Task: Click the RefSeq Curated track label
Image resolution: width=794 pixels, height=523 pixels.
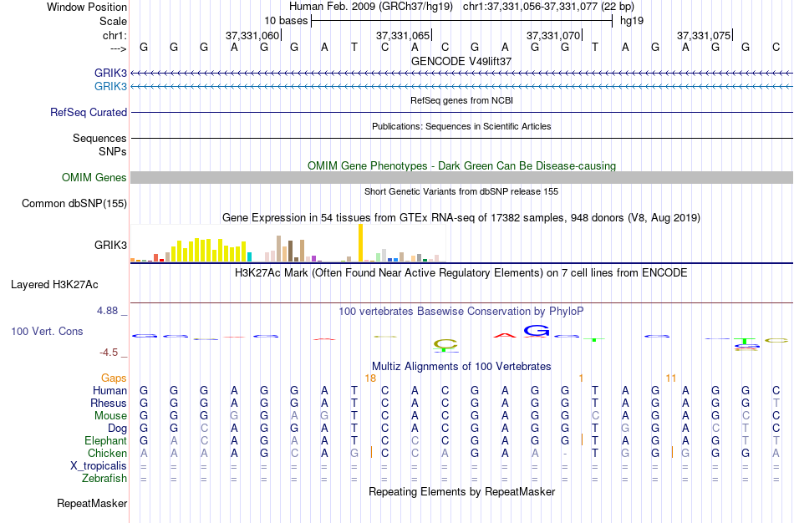Action: tap(89, 113)
